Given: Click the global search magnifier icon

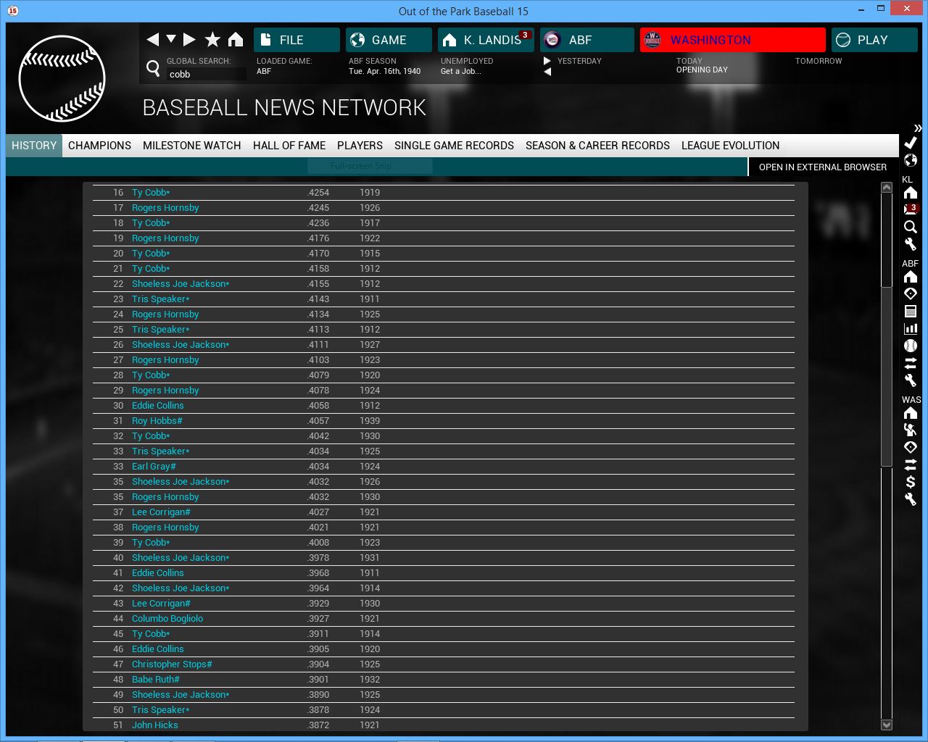Looking at the screenshot, I should point(153,68).
